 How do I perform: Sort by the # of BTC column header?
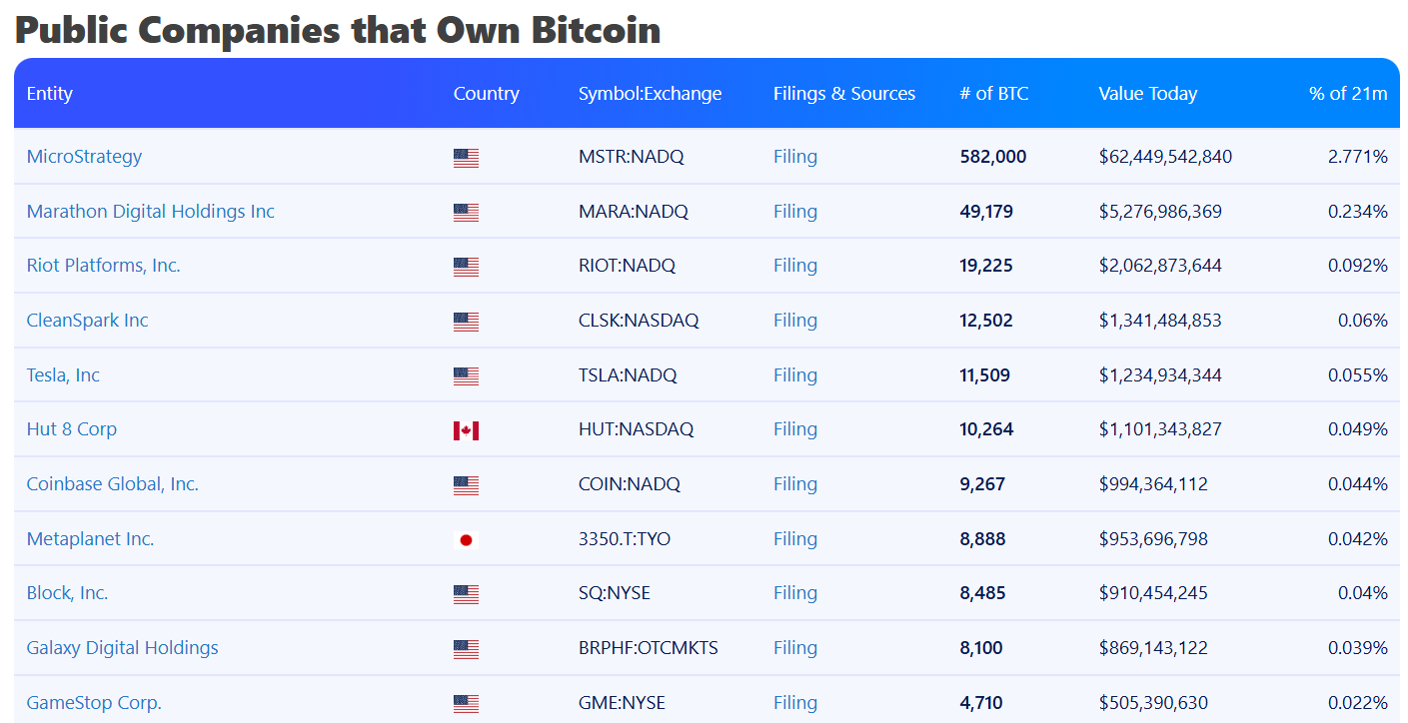click(x=993, y=94)
